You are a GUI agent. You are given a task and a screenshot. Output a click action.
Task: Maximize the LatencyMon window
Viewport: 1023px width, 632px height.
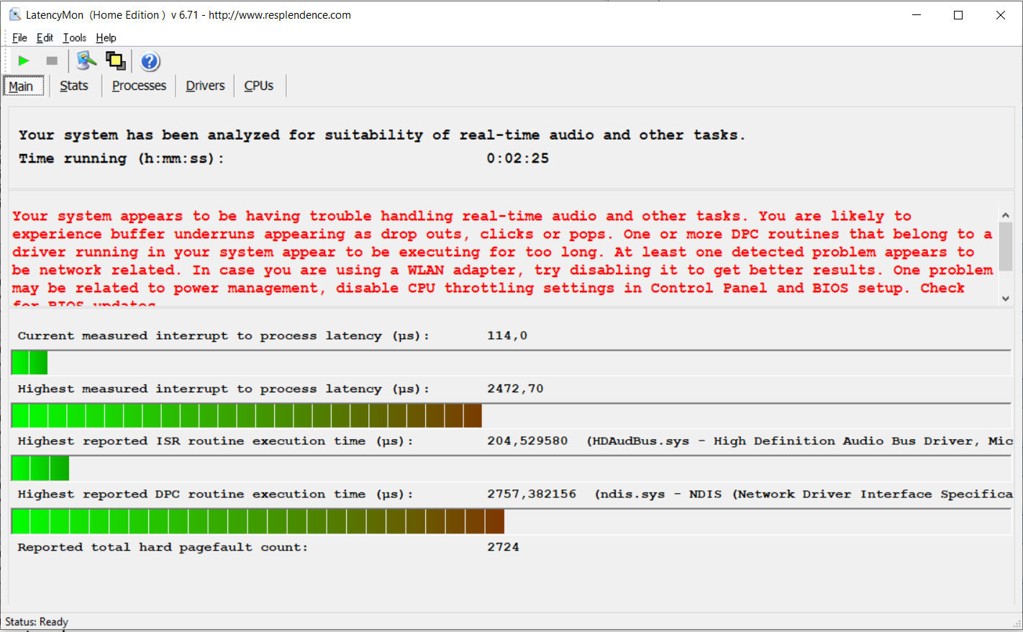click(x=958, y=15)
